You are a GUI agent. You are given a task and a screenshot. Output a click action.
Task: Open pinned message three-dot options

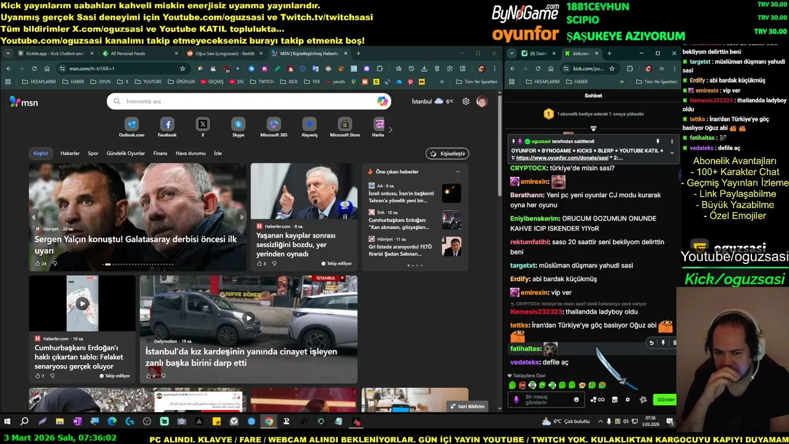(672, 141)
